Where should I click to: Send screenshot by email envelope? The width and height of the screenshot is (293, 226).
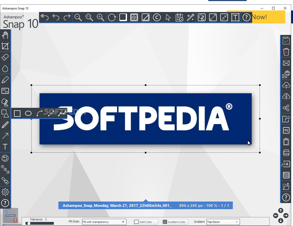pos(286,63)
